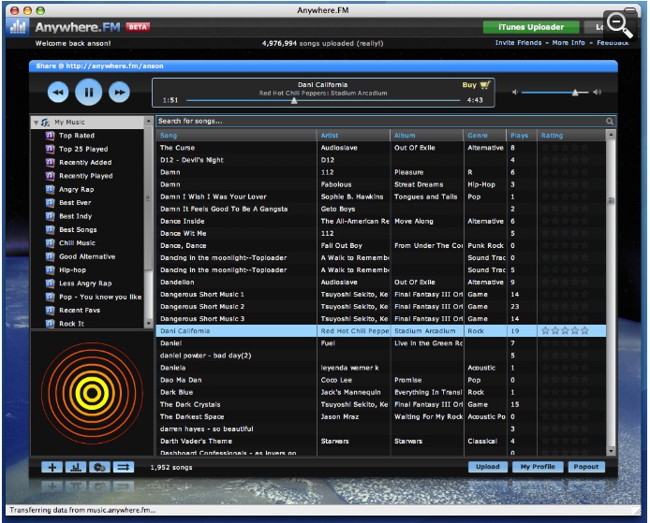Click the More Info link
650x523 pixels.
pos(569,43)
